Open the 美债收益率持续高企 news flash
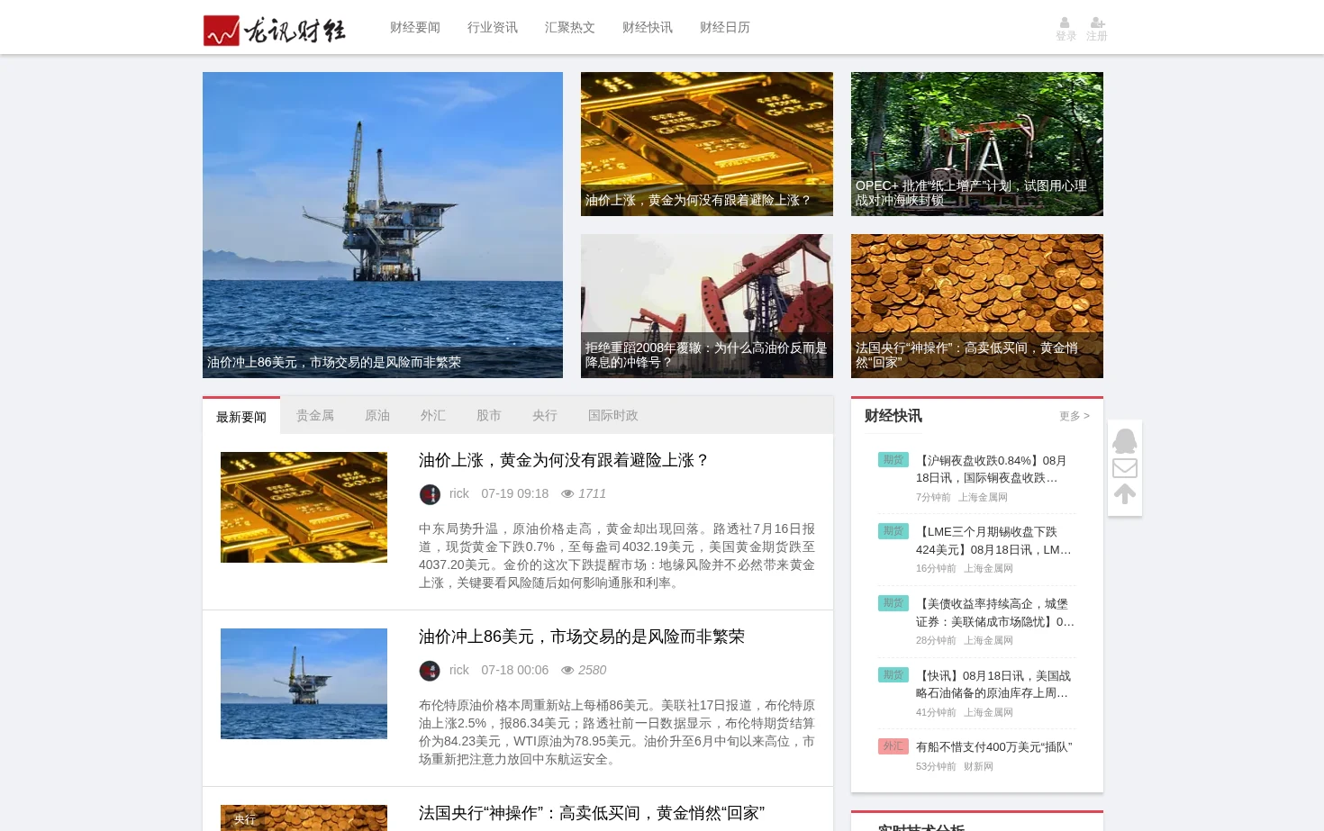The height and width of the screenshot is (831, 1324). [994, 612]
